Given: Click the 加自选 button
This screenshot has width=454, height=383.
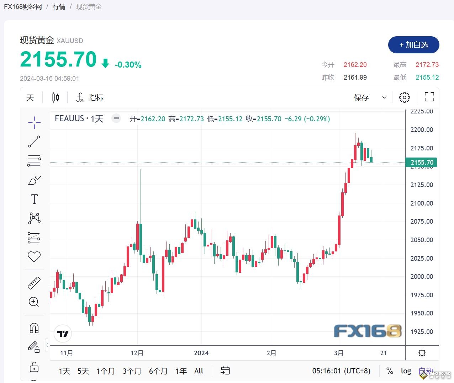Looking at the screenshot, I should point(413,45).
